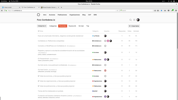This screenshot has height=100, width=178.
Task: Open topic Surt del cercle, nova publicació confederada
Action: point(52,65)
